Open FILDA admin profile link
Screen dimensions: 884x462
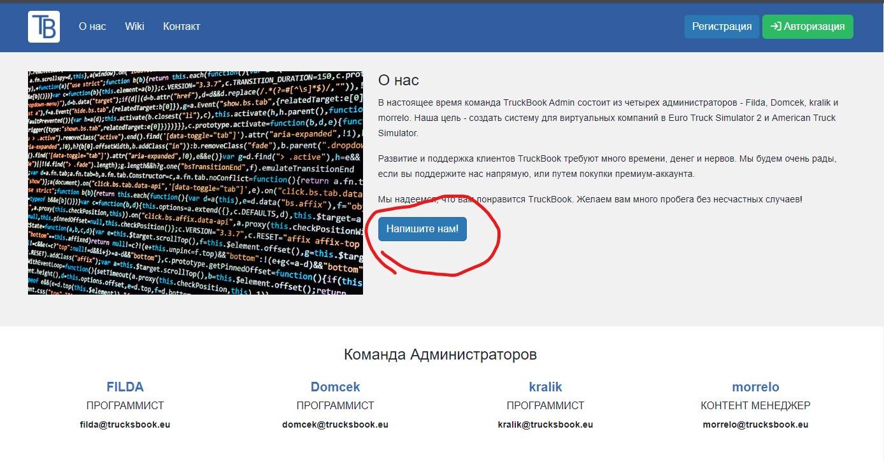click(125, 387)
